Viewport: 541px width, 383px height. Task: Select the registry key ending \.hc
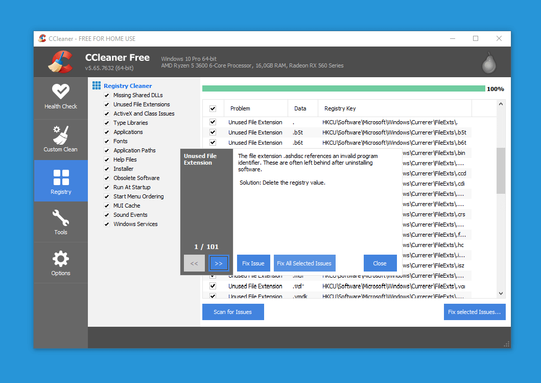(433, 245)
